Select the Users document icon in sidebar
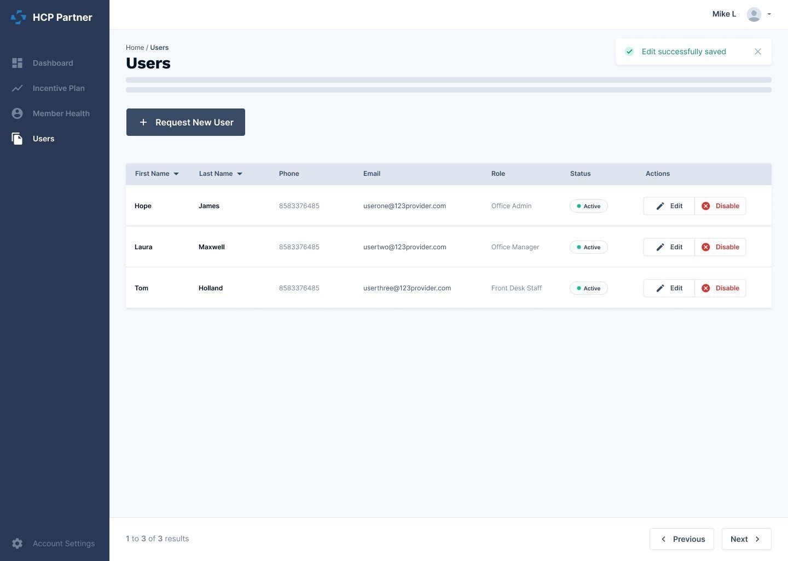Screen dimensions: 788x561 (x=17, y=138)
